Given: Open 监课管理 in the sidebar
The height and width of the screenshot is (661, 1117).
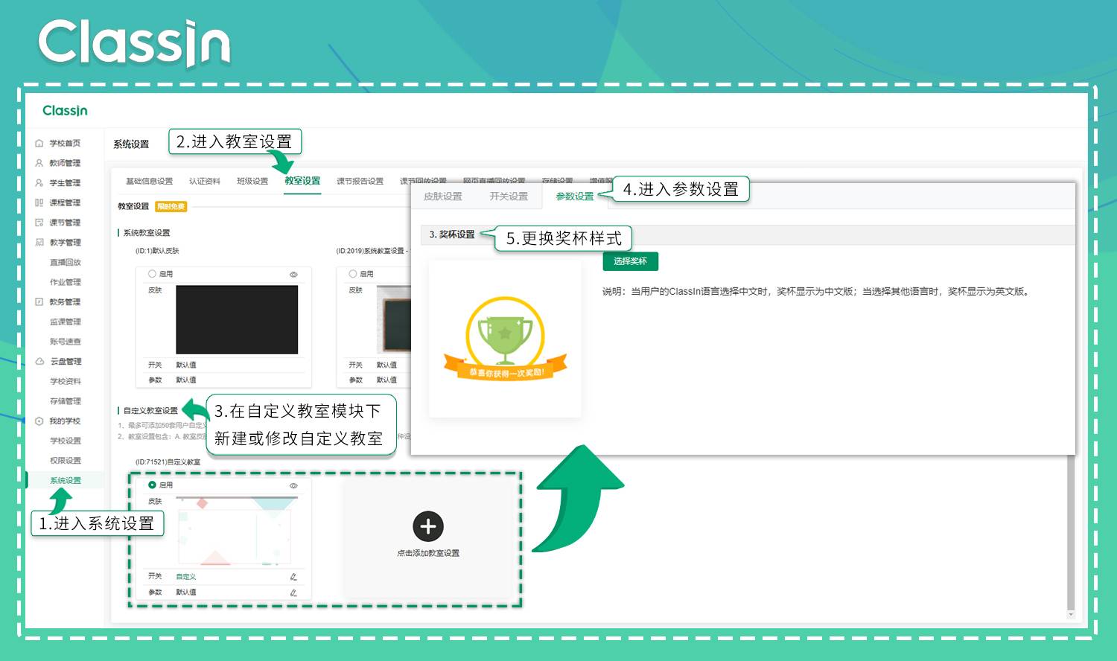Looking at the screenshot, I should coord(66,322).
